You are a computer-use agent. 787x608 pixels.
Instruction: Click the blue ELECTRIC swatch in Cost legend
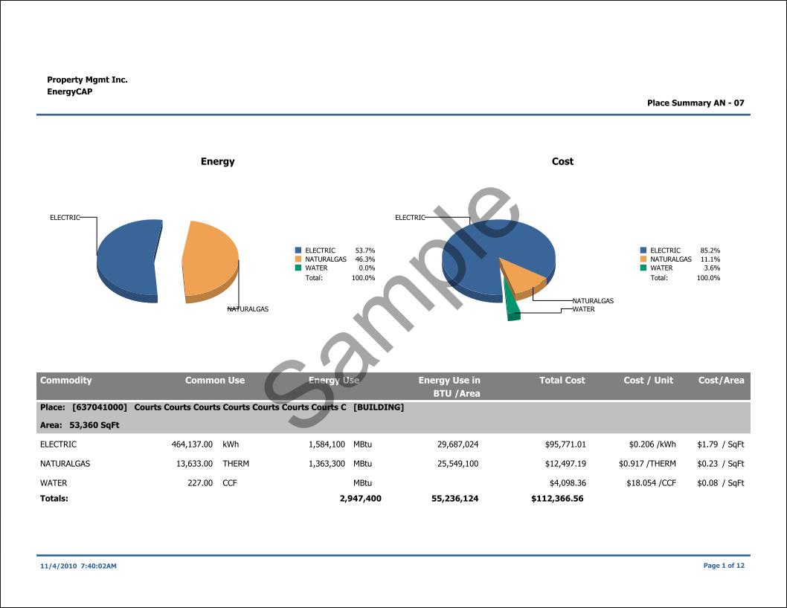pyautogui.click(x=643, y=250)
